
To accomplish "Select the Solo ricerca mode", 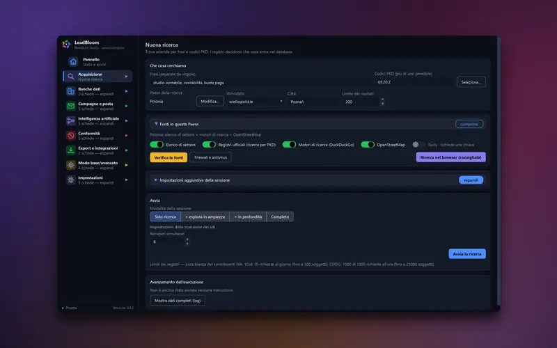I will [165, 216].
